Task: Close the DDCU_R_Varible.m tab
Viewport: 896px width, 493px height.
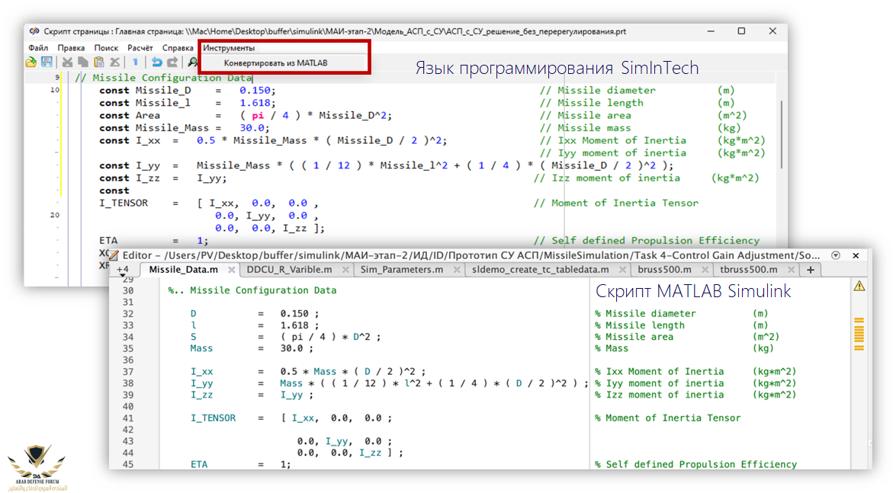Action: [x=345, y=271]
